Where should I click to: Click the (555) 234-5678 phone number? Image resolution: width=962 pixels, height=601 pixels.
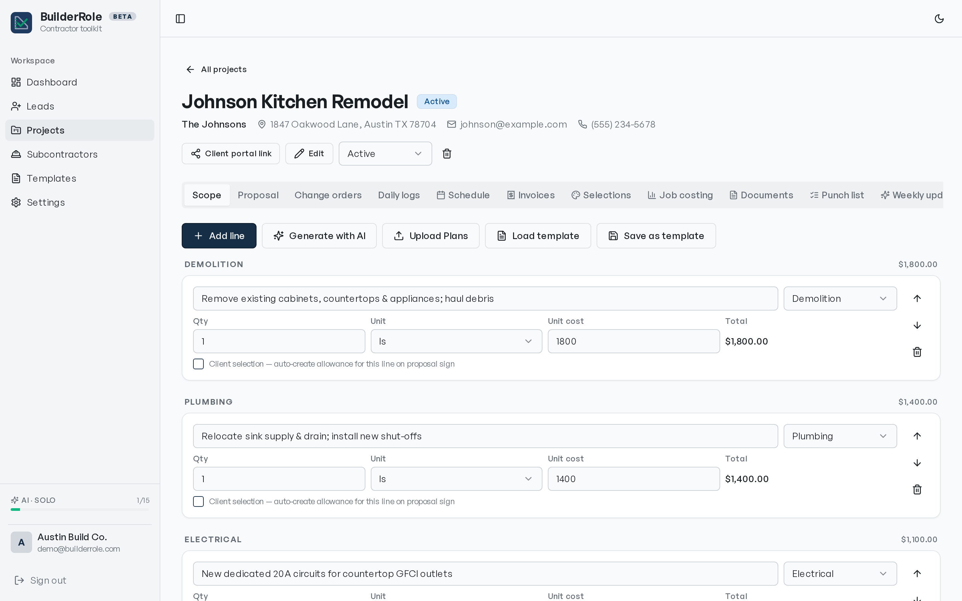[x=623, y=125]
